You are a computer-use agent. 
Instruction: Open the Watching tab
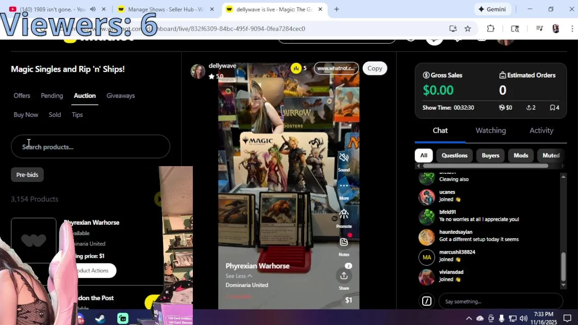pyautogui.click(x=491, y=130)
